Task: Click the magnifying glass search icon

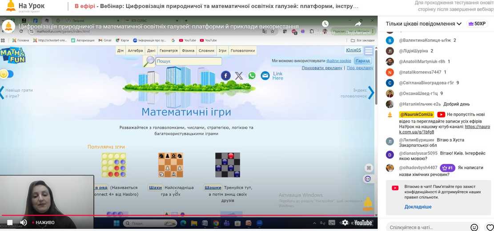Action: tap(149, 61)
